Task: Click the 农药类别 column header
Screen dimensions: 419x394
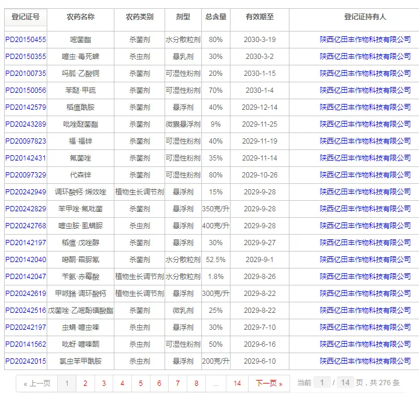Action: (x=139, y=17)
